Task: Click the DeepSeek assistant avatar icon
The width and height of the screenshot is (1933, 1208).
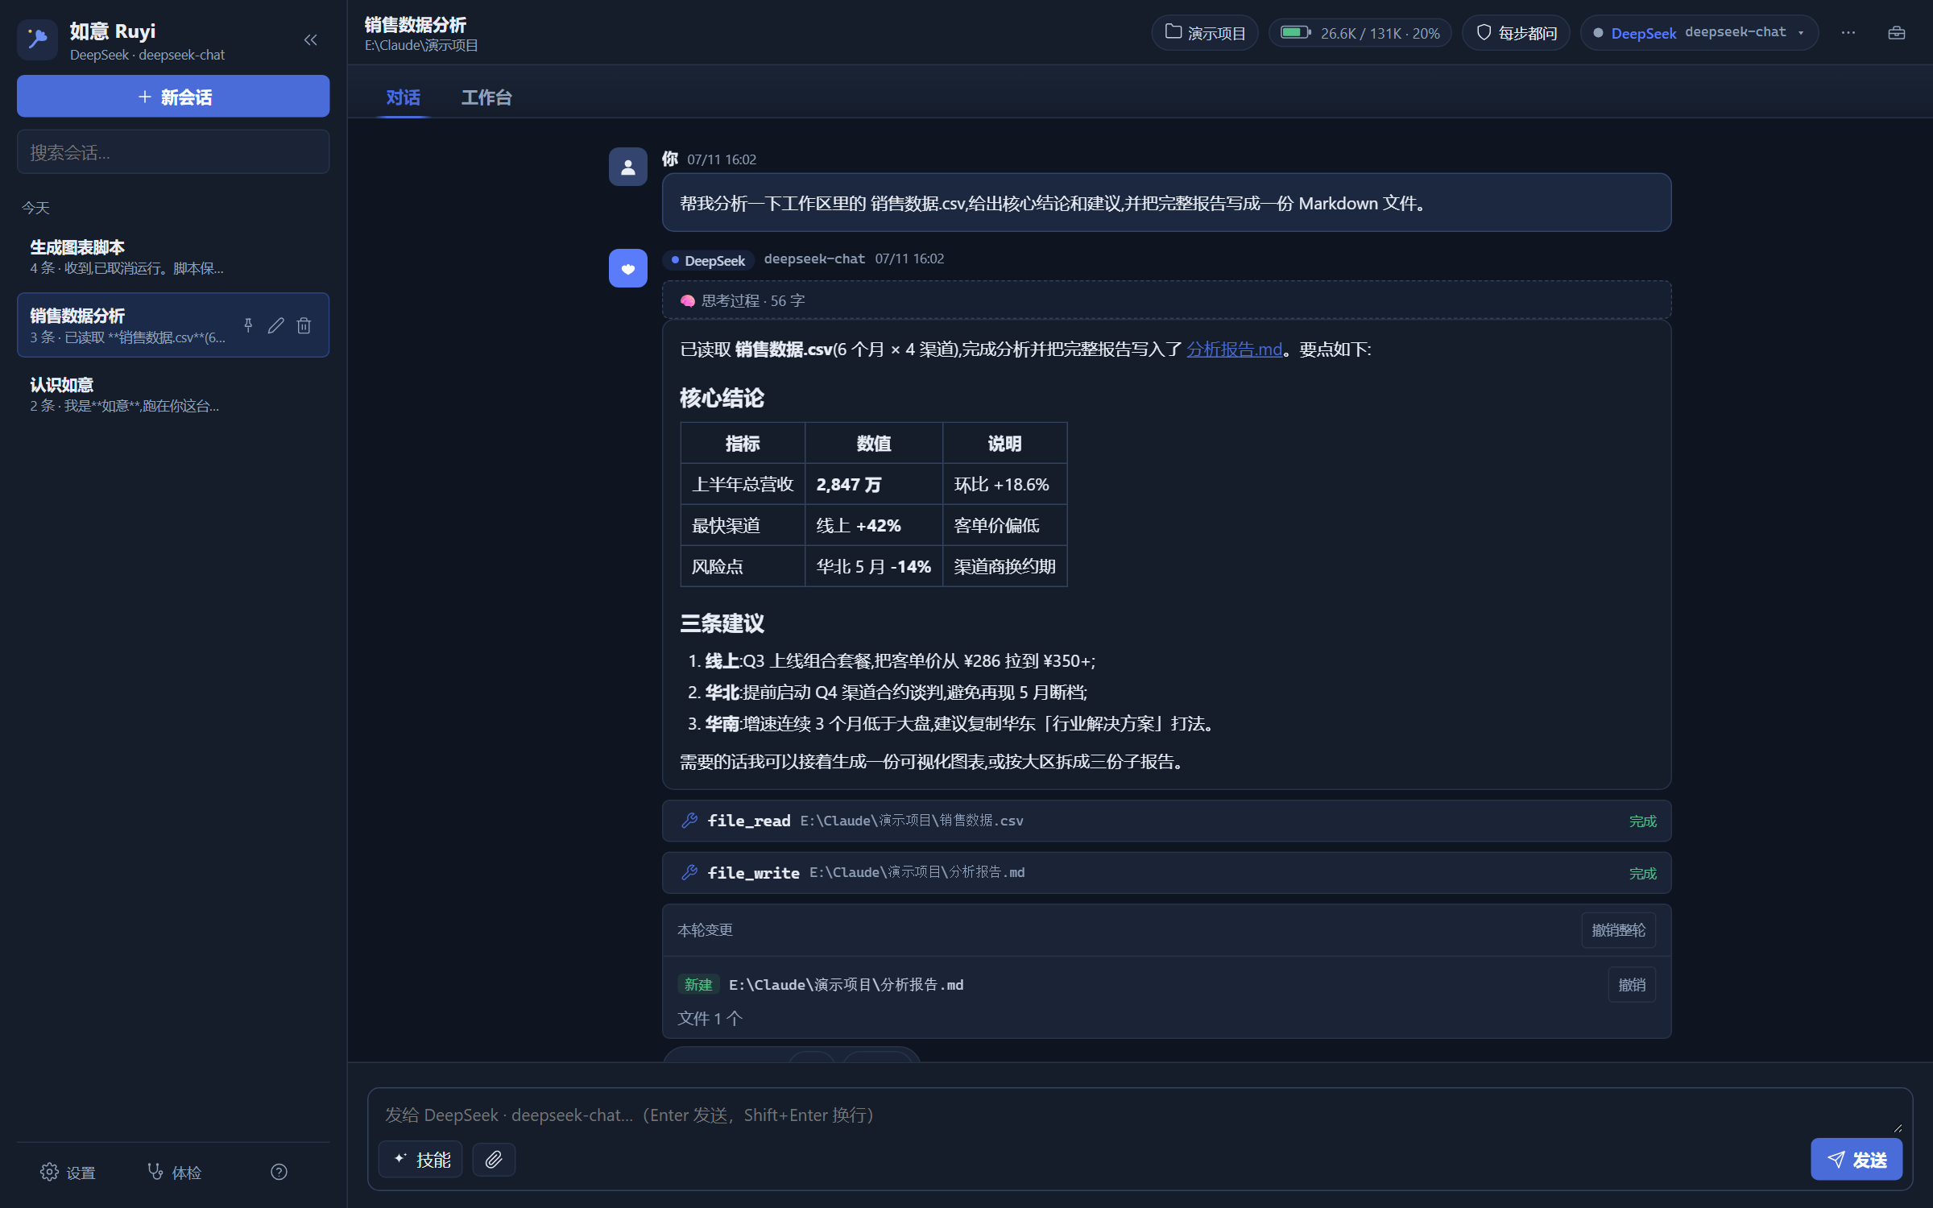Action: 628,268
